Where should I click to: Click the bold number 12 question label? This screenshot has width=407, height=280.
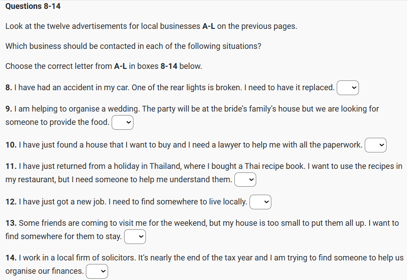click(11, 202)
